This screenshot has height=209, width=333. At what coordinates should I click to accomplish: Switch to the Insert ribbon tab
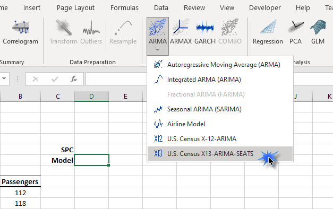coord(32,8)
